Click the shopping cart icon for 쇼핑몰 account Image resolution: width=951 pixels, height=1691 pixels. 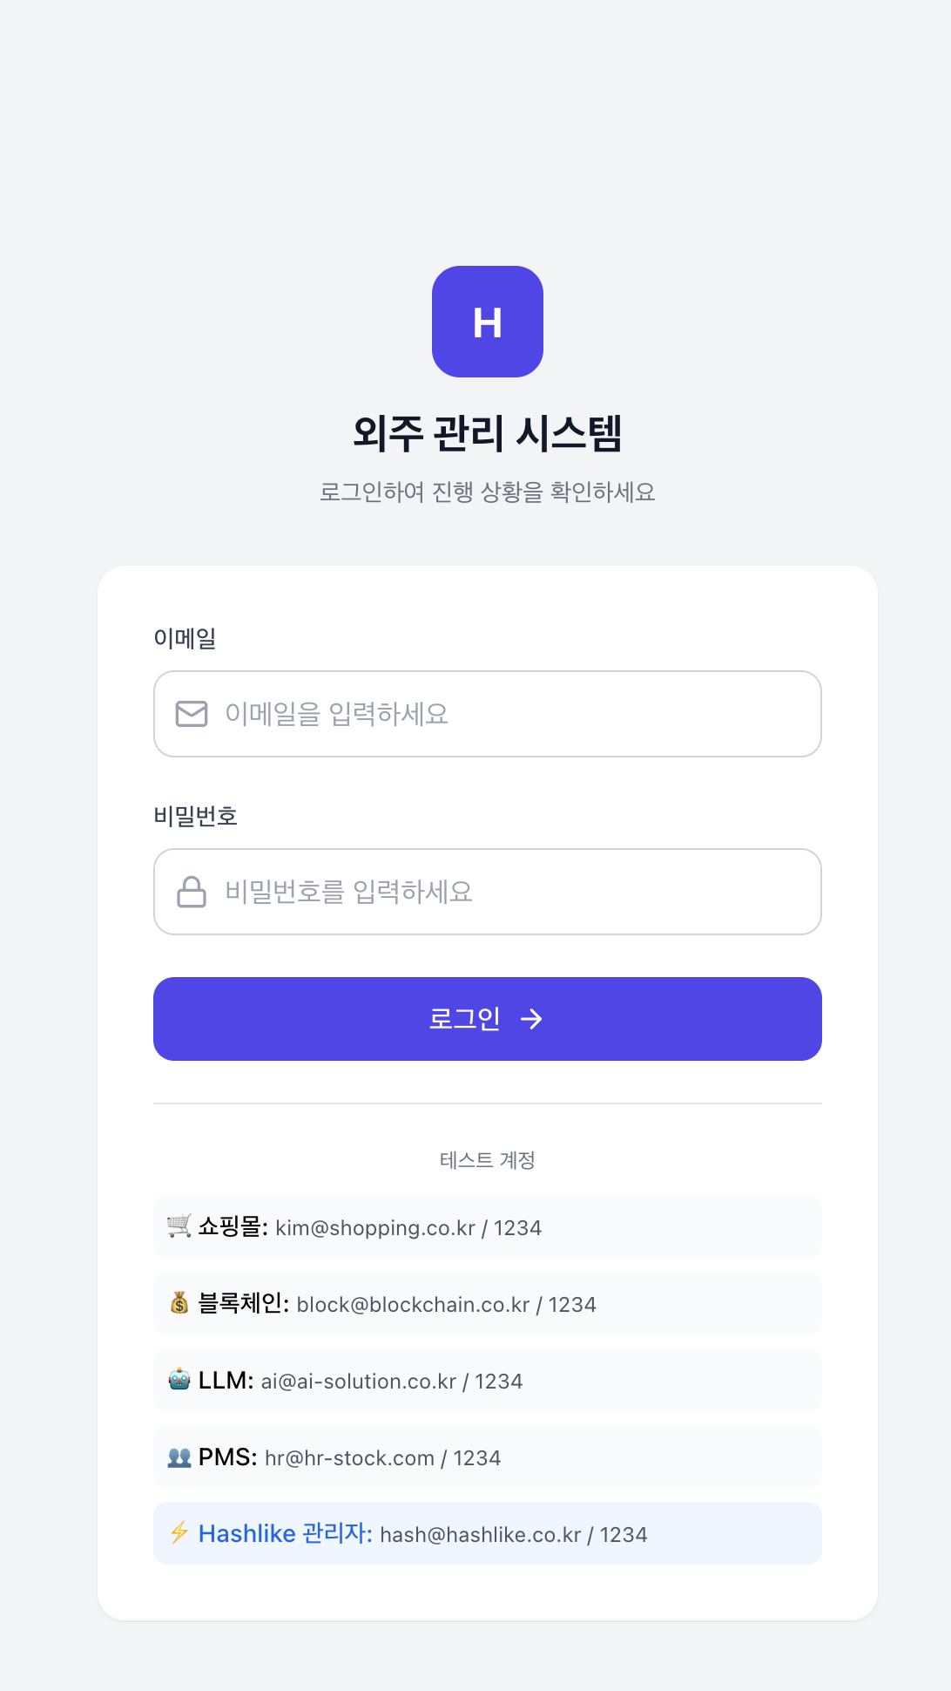point(179,1226)
